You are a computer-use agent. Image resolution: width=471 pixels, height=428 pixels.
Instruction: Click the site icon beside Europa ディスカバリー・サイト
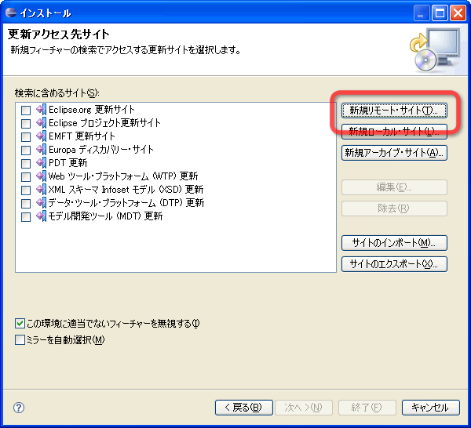coord(41,150)
